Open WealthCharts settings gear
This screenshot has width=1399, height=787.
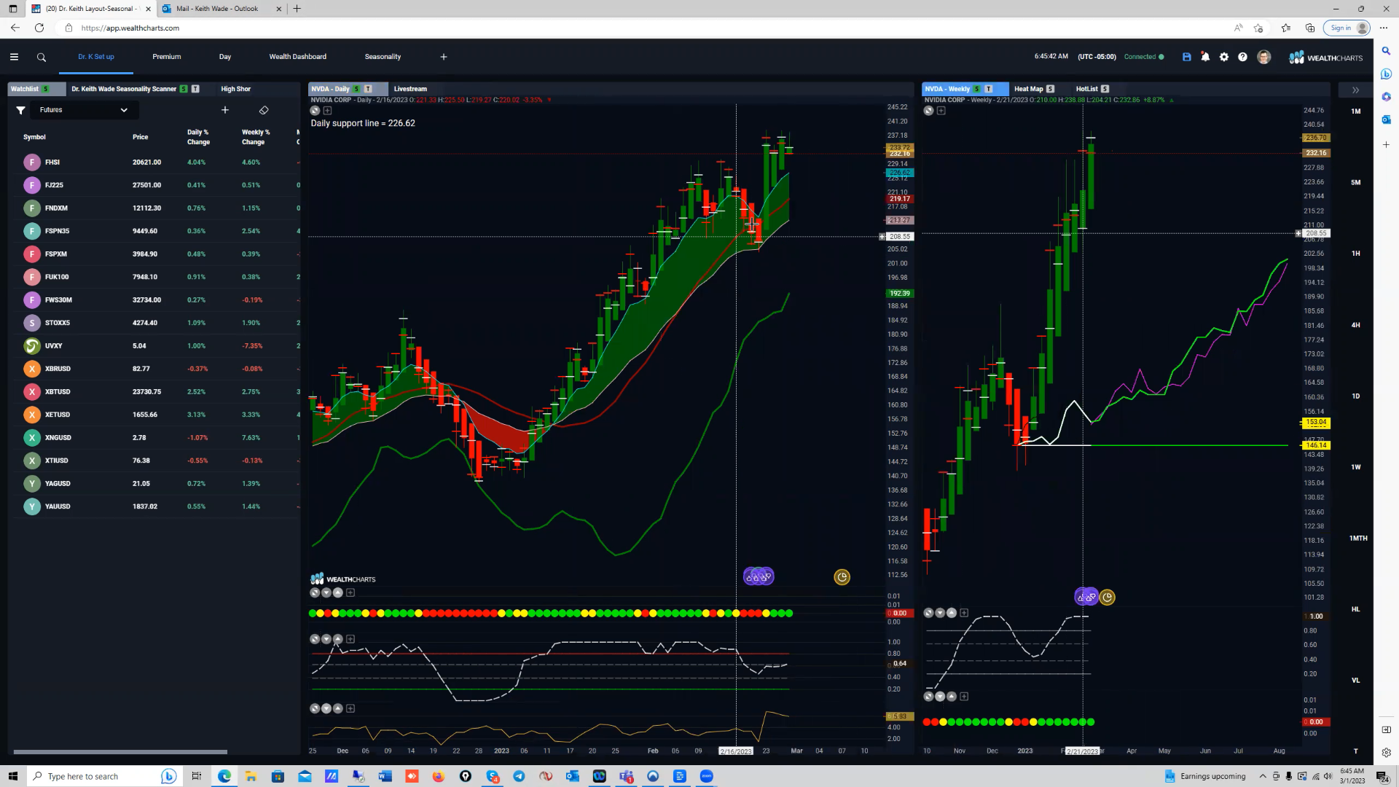click(x=1224, y=57)
